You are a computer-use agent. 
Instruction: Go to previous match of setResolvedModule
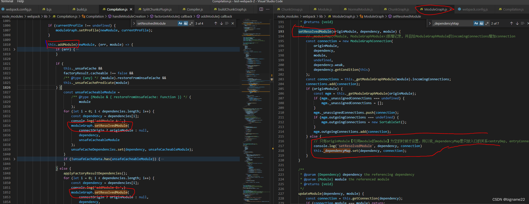point(216,23)
